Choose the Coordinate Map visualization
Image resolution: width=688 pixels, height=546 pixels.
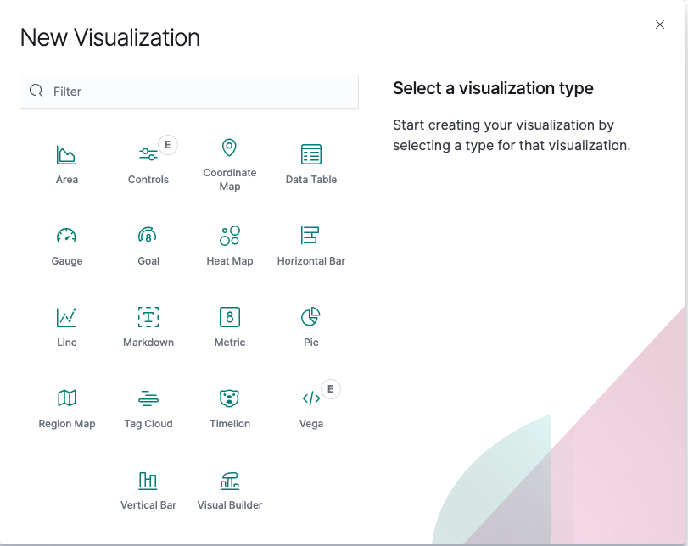tap(229, 161)
